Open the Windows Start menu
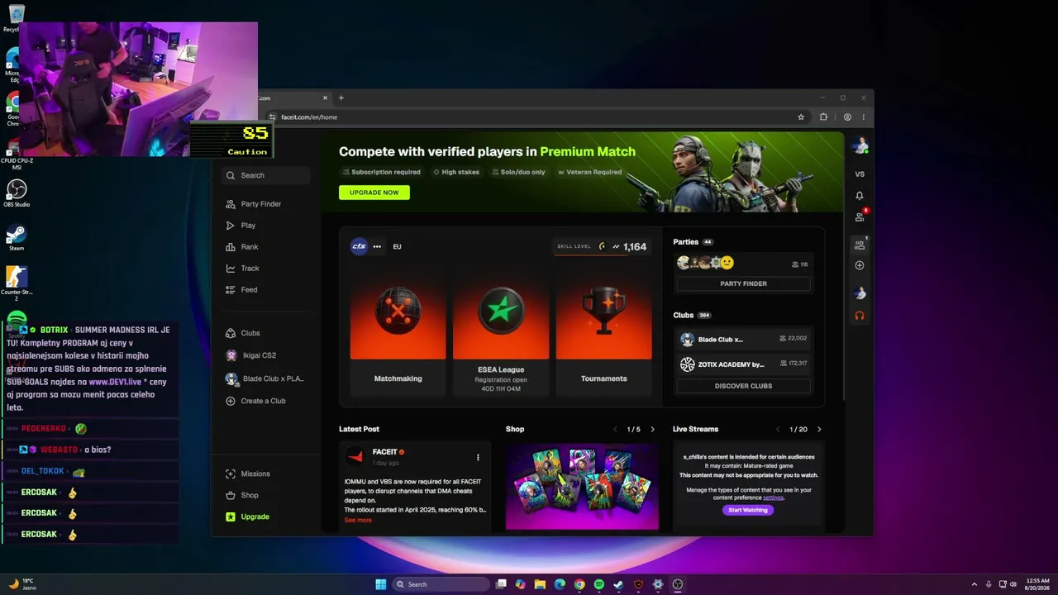Image resolution: width=1058 pixels, height=595 pixels. [x=380, y=584]
